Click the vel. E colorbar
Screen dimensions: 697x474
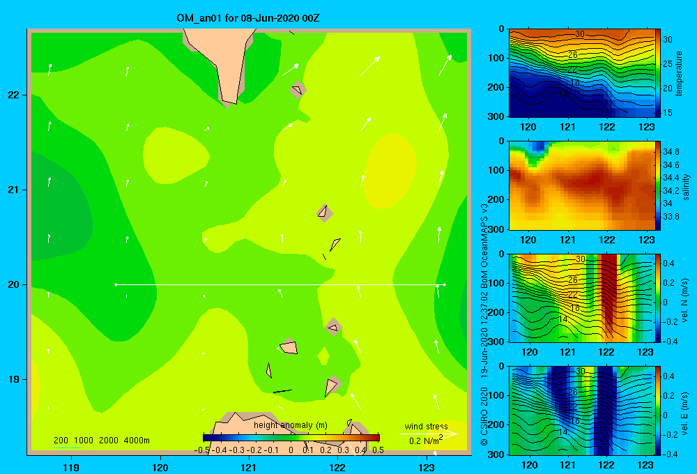[658, 411]
